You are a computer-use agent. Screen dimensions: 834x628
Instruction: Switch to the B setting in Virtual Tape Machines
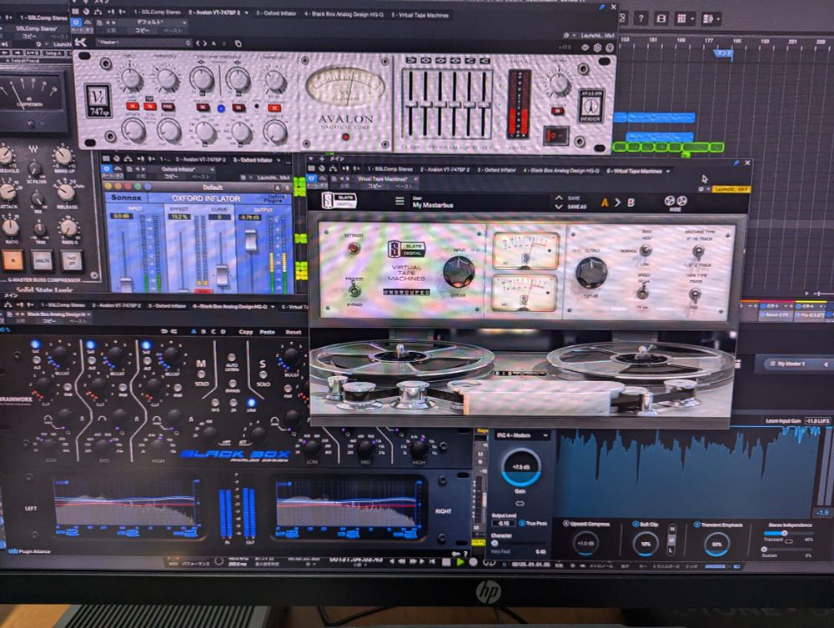pos(631,203)
